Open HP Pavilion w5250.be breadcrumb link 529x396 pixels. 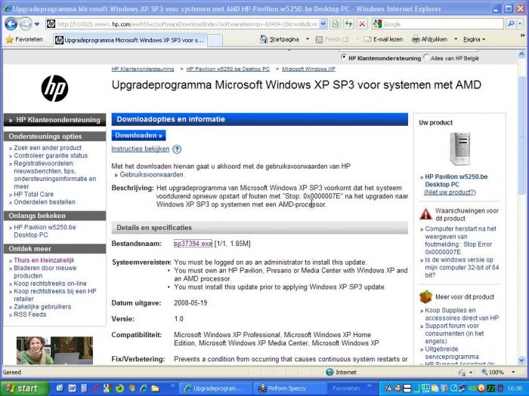(228, 69)
